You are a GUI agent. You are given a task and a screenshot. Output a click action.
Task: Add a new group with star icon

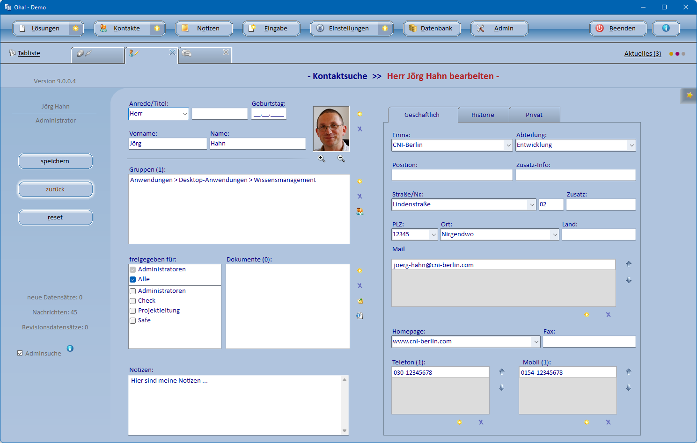pos(360,182)
